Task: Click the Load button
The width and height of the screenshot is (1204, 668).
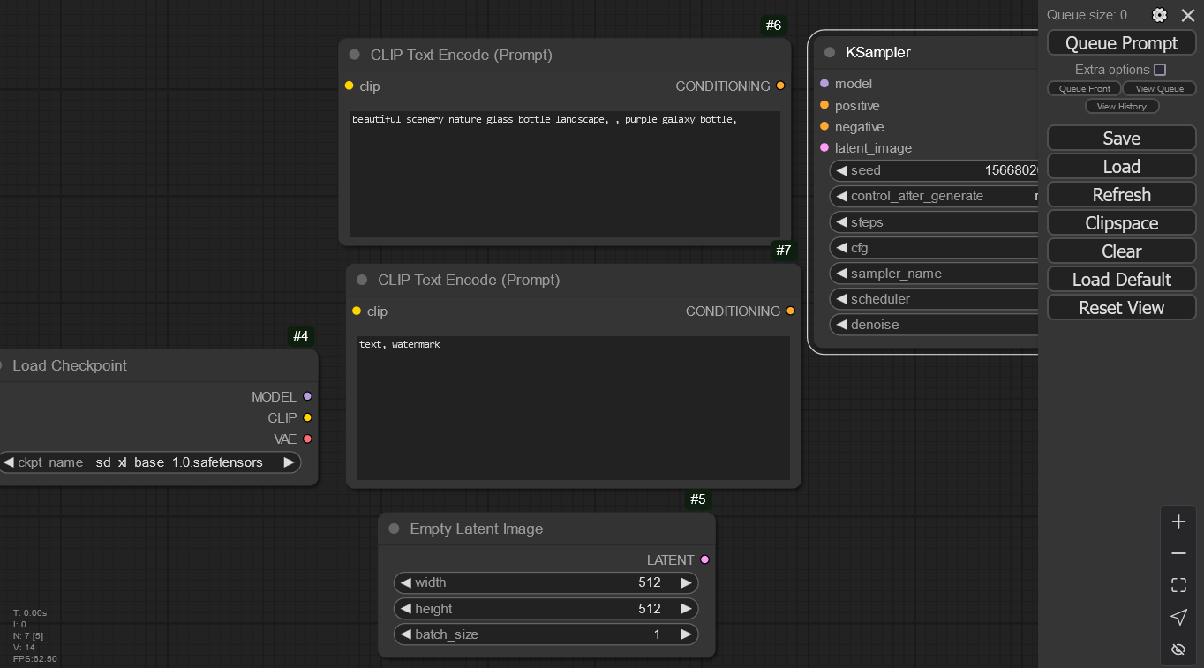Action: point(1122,167)
